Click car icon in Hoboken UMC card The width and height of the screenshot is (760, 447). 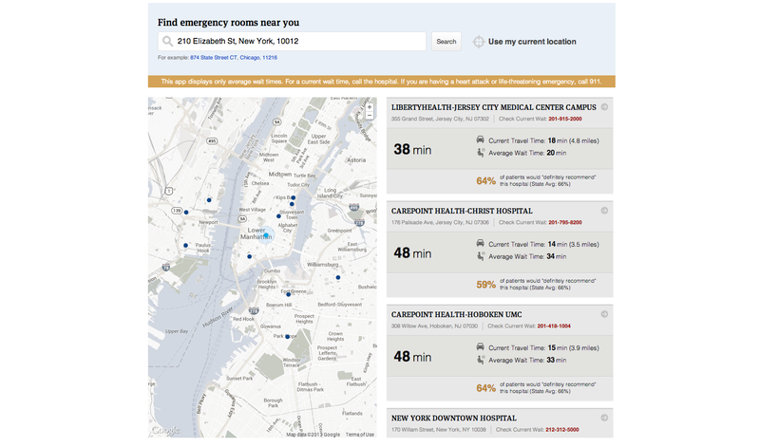tap(481, 347)
